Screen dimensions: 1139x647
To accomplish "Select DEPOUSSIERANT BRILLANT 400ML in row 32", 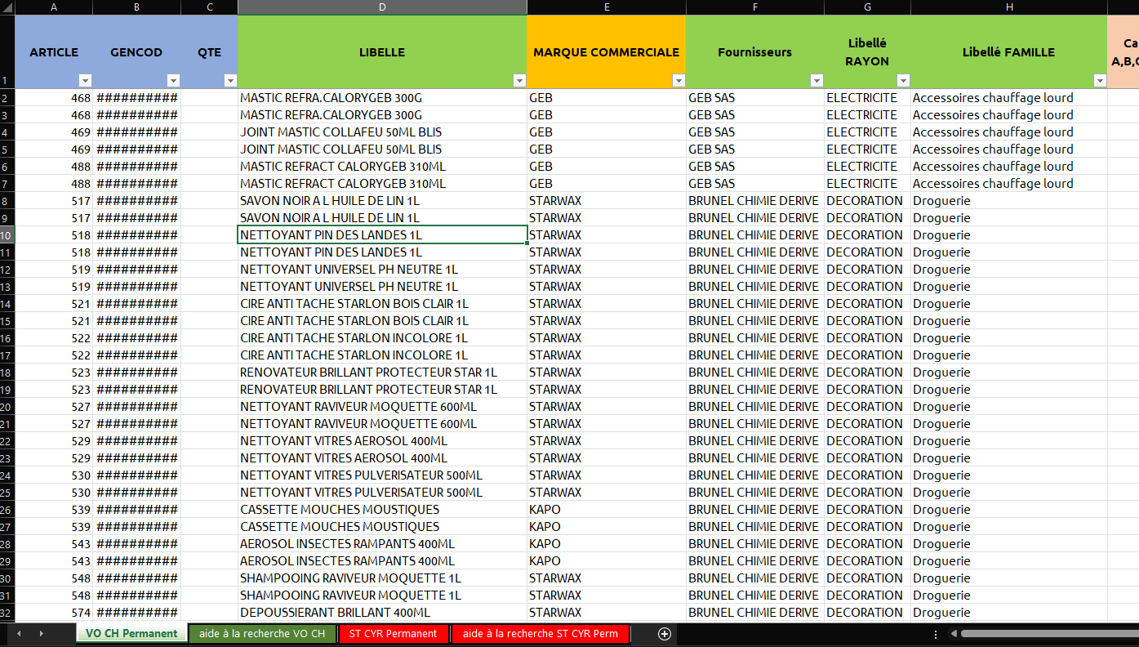I will pyautogui.click(x=382, y=613).
